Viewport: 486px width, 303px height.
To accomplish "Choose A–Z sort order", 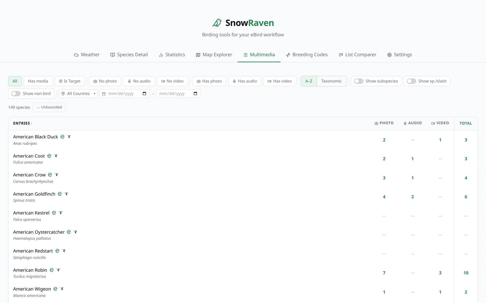I will [309, 81].
